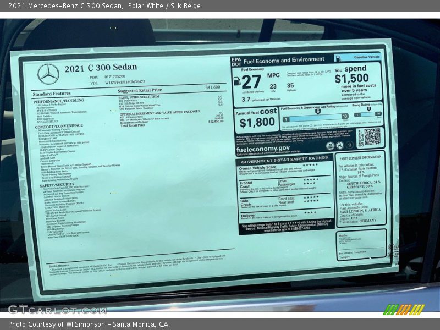The width and height of the screenshot is (440, 330).
Task: Click the 23 city MPG value
Action: click(273, 86)
